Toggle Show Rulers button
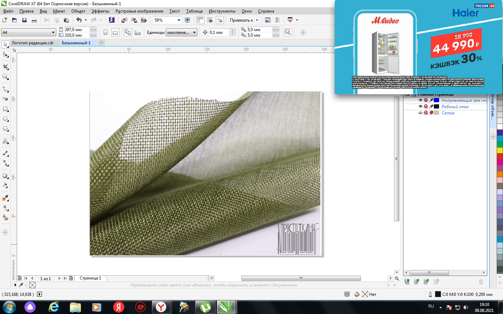 click(x=200, y=20)
